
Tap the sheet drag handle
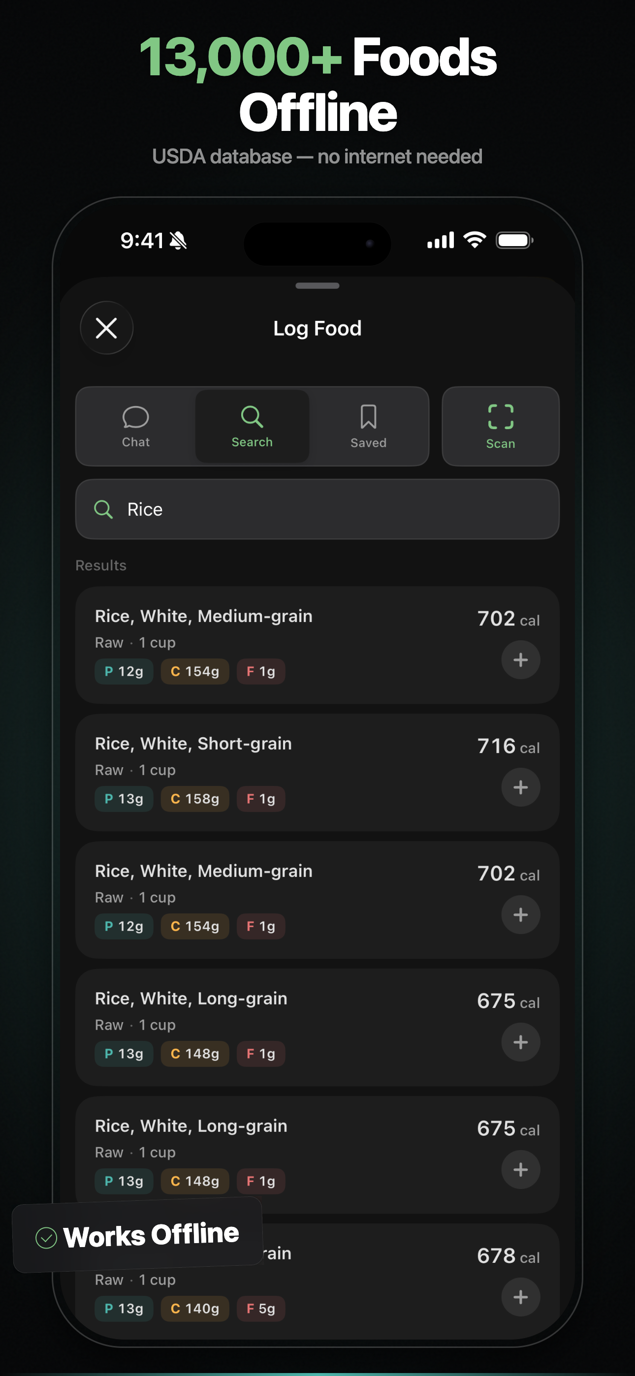tap(317, 286)
